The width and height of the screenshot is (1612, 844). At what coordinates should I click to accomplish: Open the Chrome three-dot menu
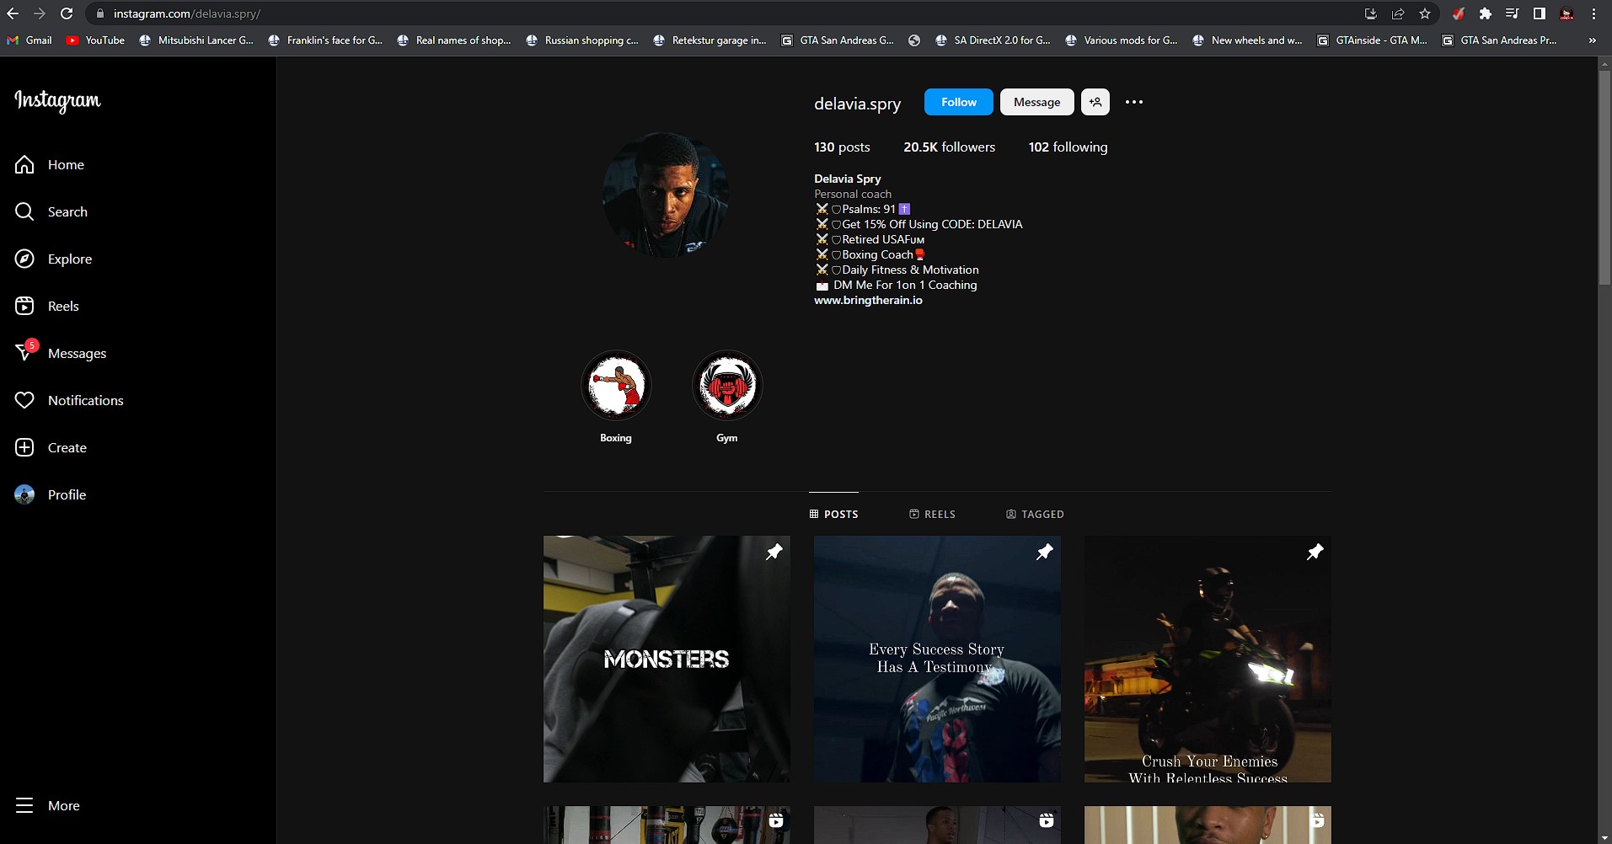pos(1593,13)
